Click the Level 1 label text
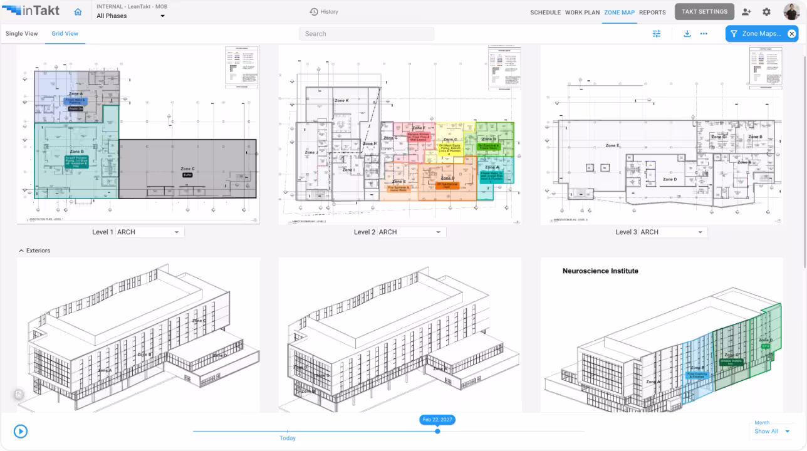Screen dimensions: 807x451 (103, 232)
